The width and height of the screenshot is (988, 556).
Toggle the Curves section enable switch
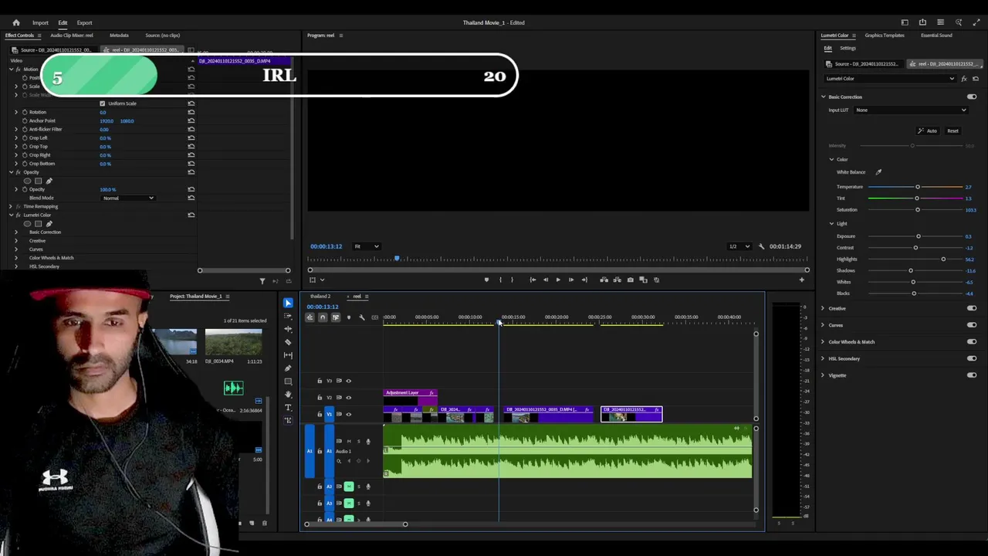972,325
